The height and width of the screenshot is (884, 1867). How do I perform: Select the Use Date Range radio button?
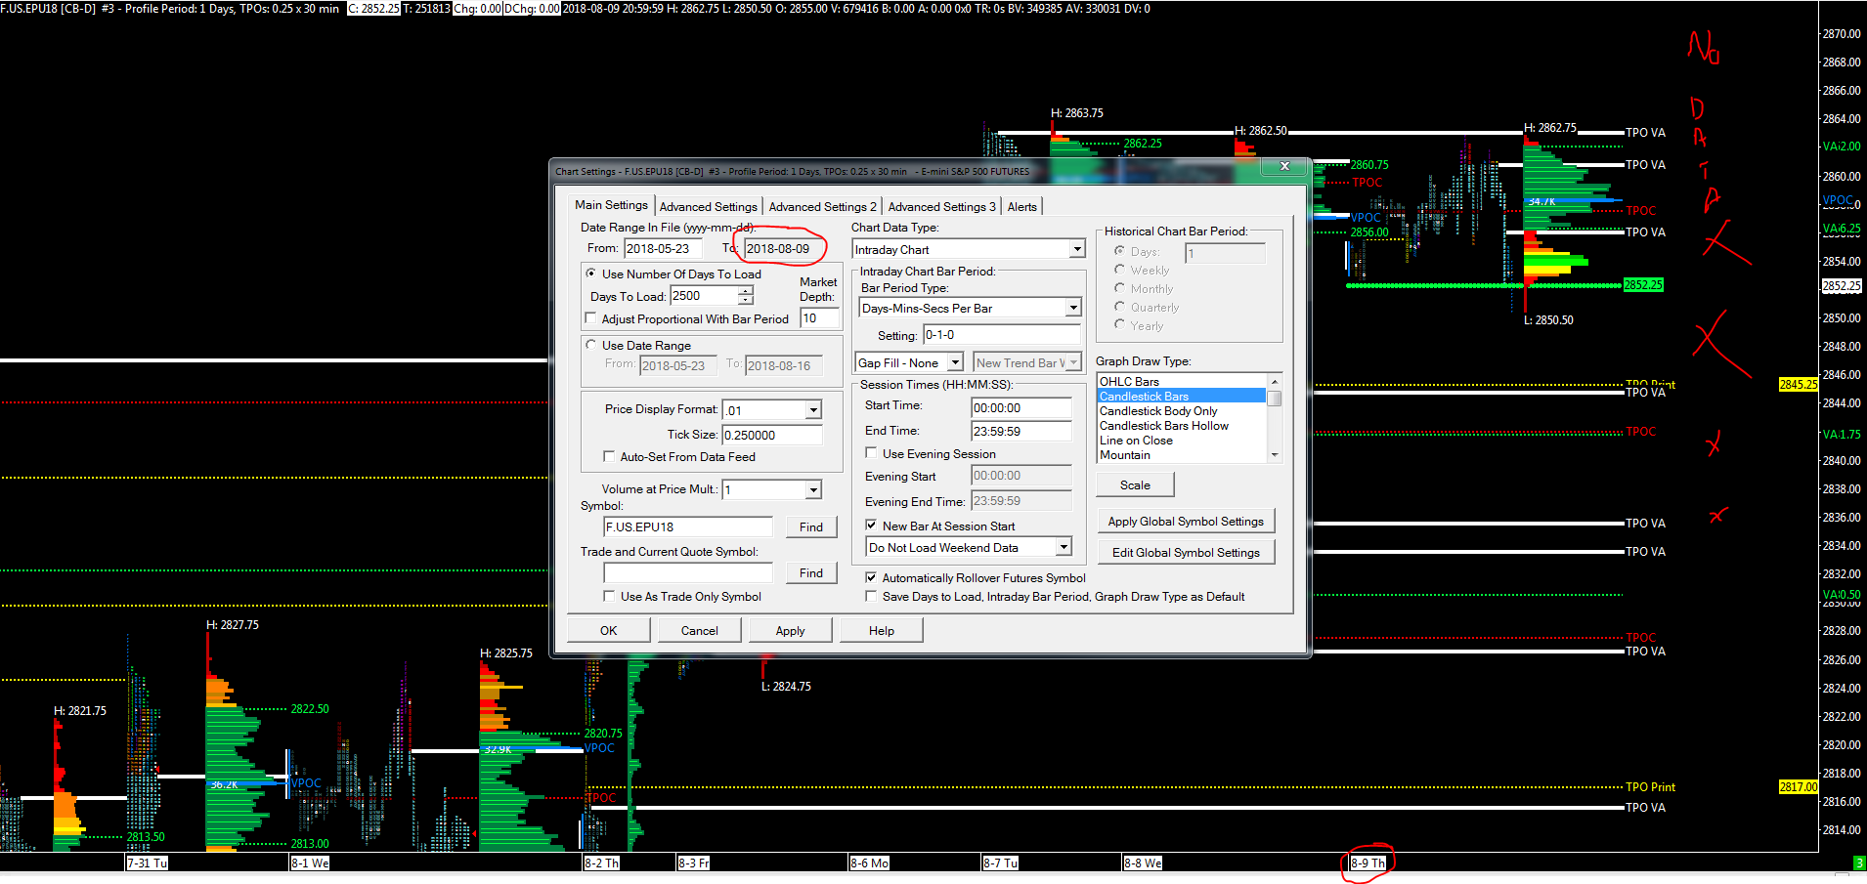[591, 345]
